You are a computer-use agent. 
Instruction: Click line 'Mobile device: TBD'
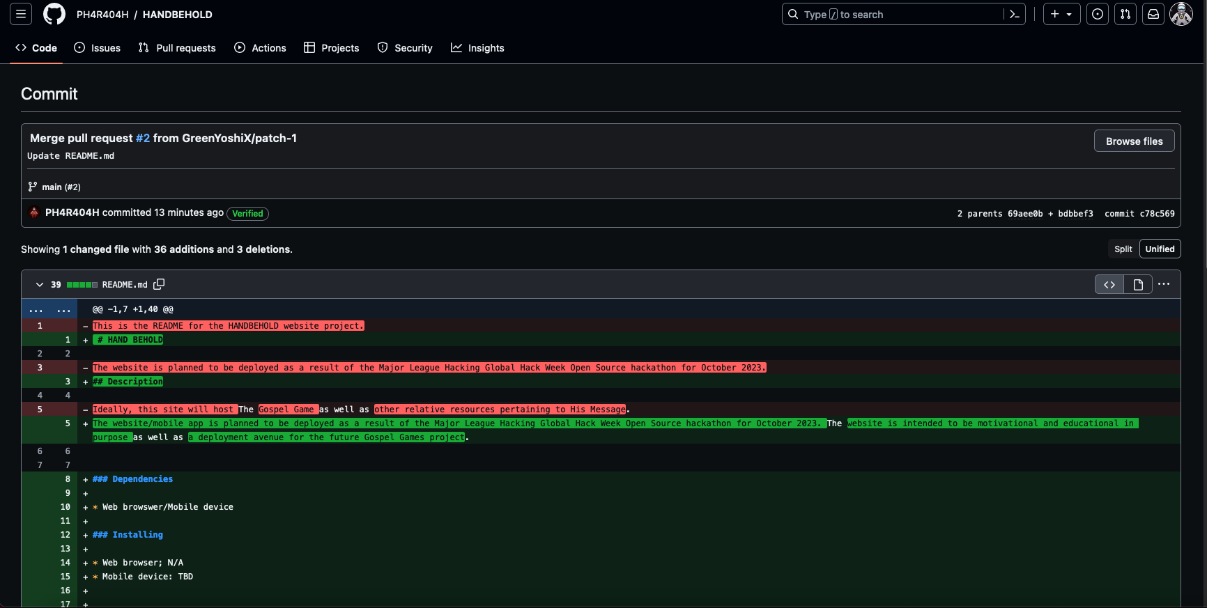(148, 577)
